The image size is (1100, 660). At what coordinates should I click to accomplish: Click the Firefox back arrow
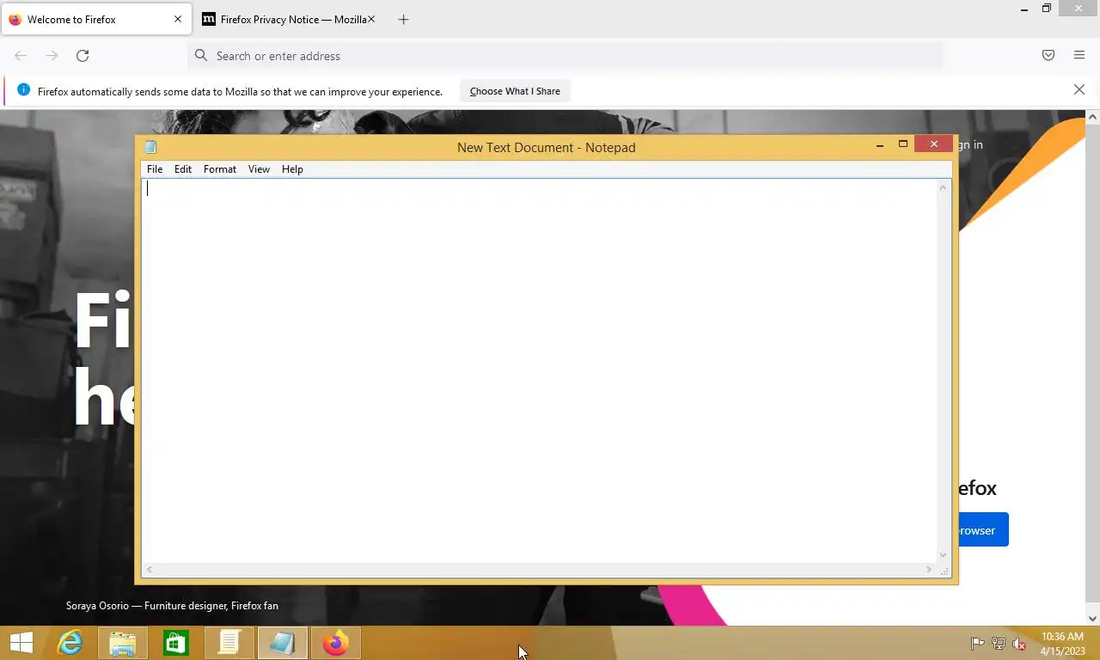(21, 56)
